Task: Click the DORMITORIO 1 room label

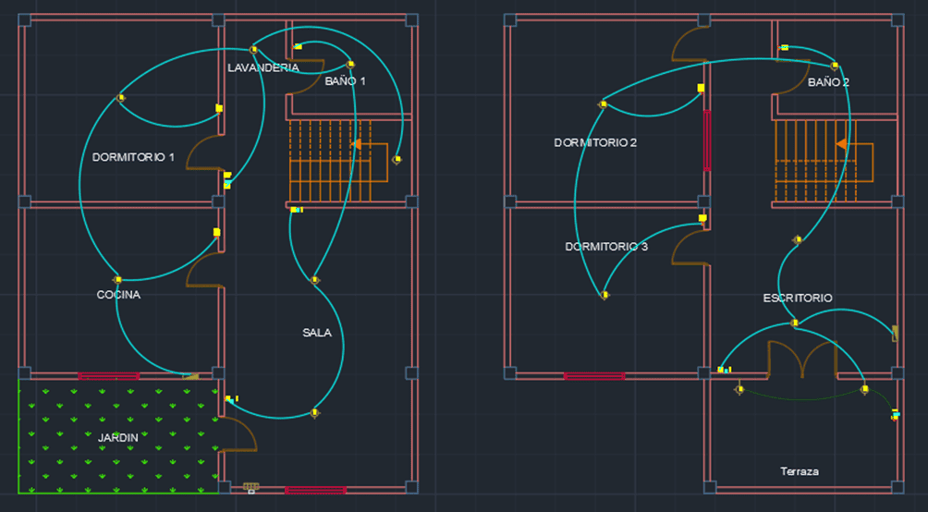Action: [x=133, y=157]
